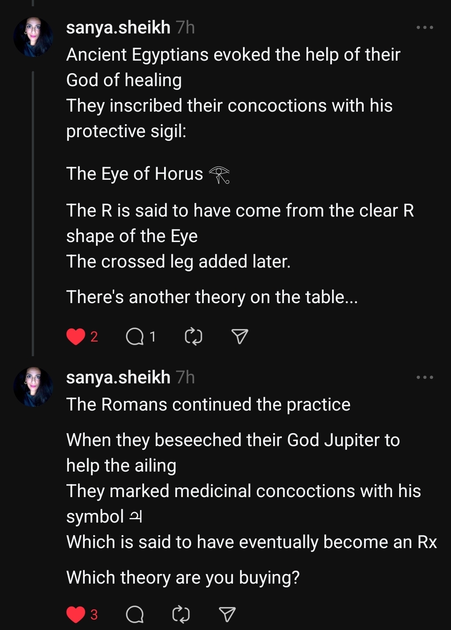The width and height of the screenshot is (451, 630).
Task: Share the Eye of Horus post
Action: tap(240, 337)
